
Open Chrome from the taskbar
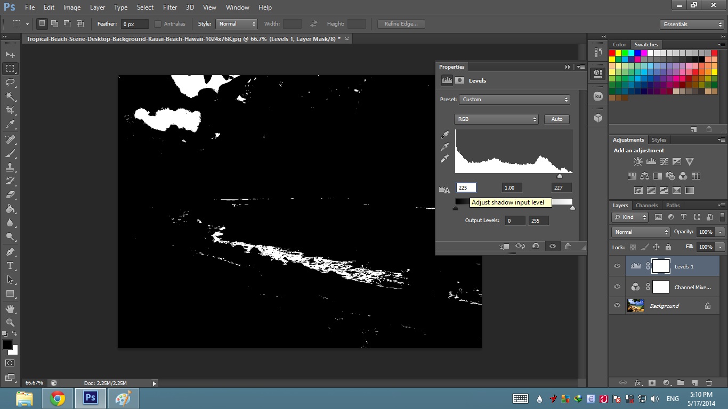[58, 398]
